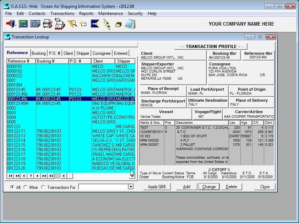The image size is (299, 223).
Task: Select the Mine radio button
Action: tap(26, 187)
